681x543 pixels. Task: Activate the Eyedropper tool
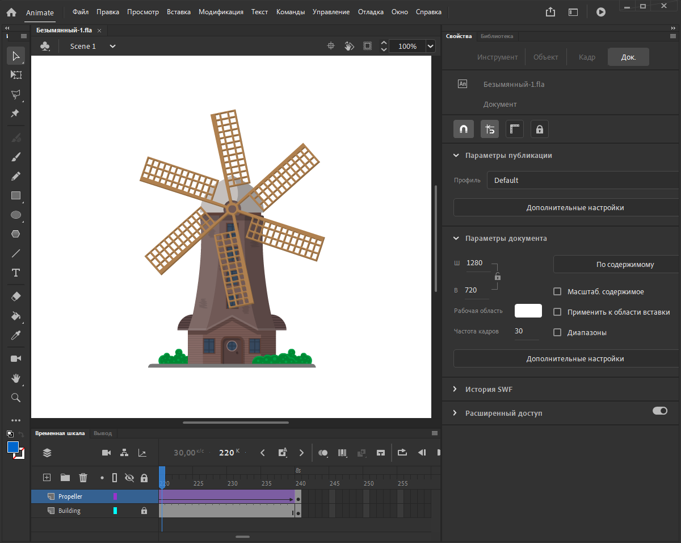coord(16,336)
